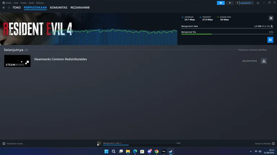Open File Explorer from taskbar

click(128, 151)
